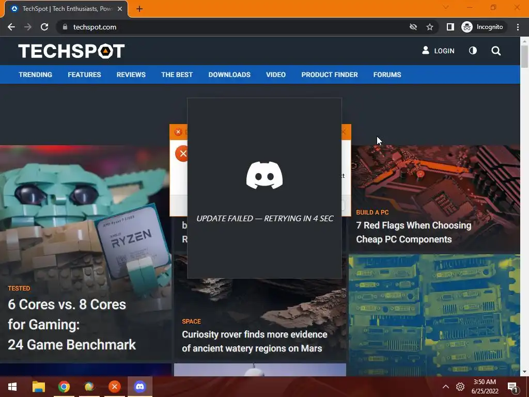This screenshot has width=529, height=397.
Task: Click the page vertical scrollbar thumb
Action: point(524,56)
